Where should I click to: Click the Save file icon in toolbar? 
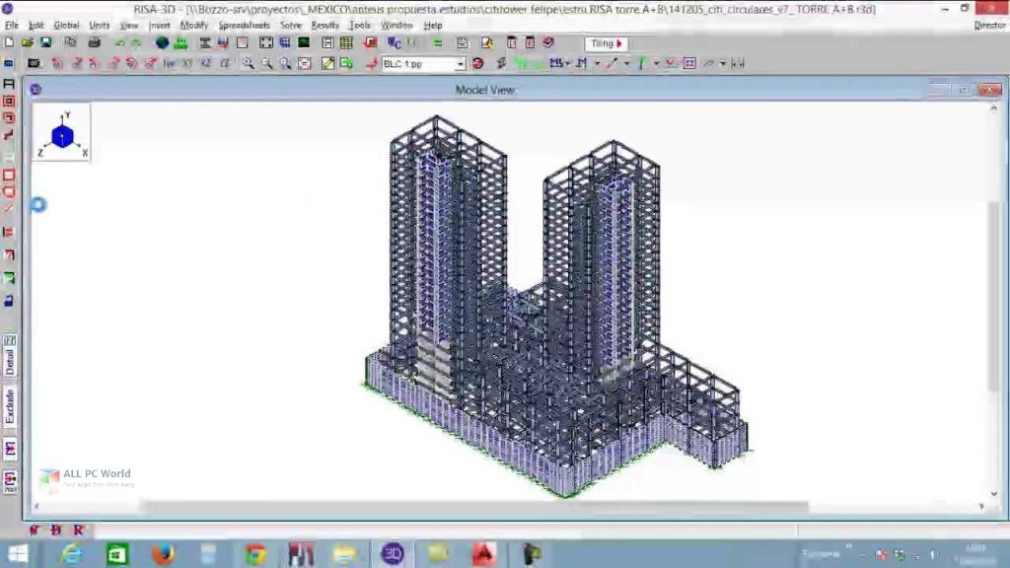(x=45, y=42)
